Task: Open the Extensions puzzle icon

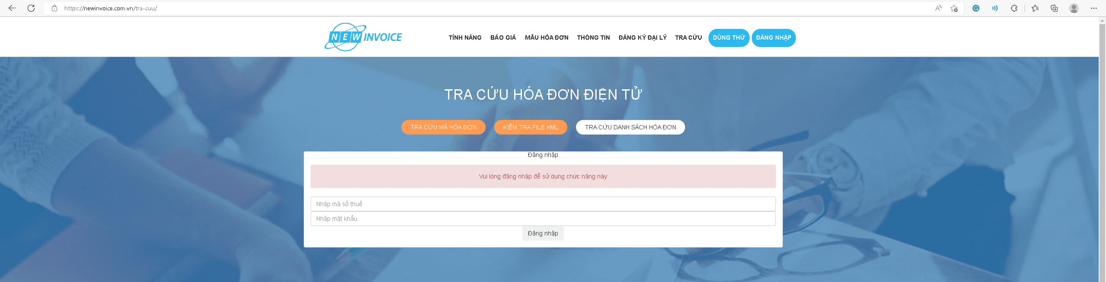Action: [x=1014, y=8]
